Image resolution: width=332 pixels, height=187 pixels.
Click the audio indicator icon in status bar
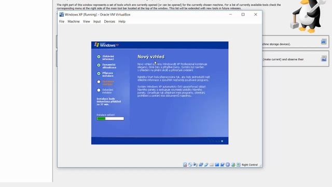(x=196, y=165)
